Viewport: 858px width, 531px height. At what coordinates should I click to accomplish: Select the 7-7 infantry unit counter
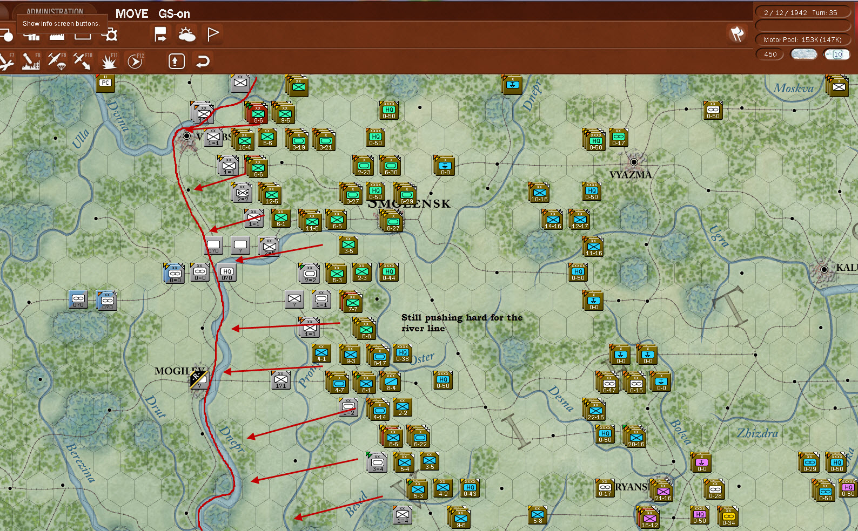352,302
